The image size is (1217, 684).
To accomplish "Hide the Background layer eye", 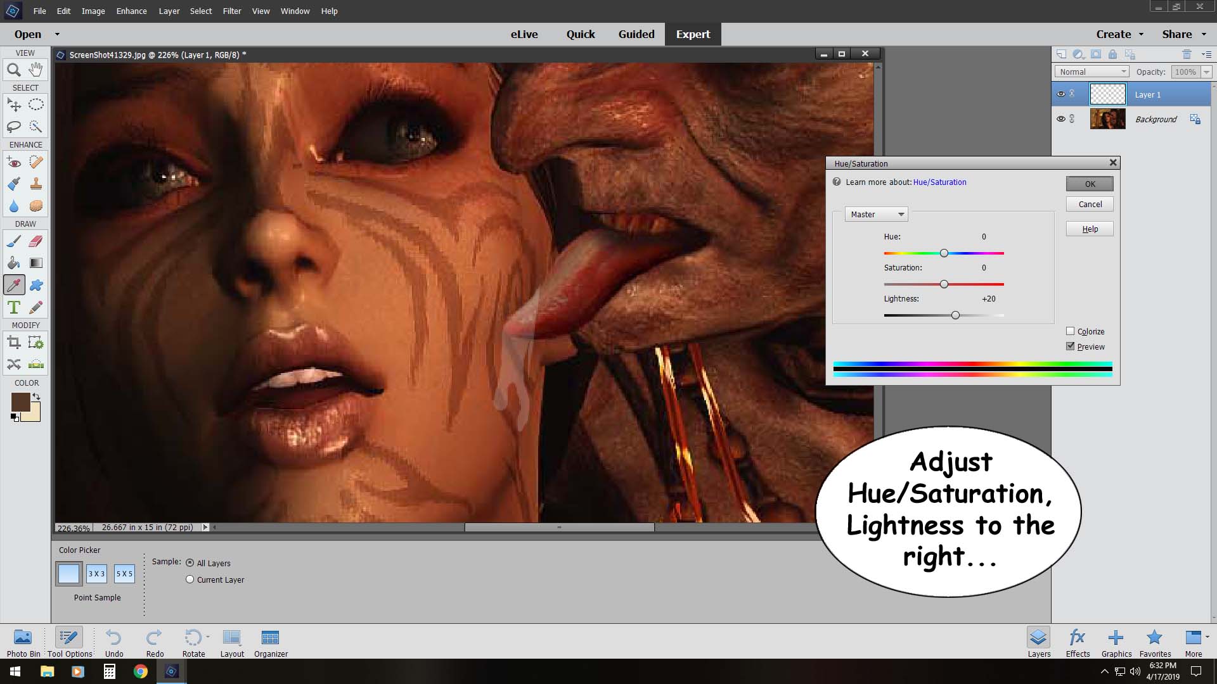I will pyautogui.click(x=1061, y=118).
